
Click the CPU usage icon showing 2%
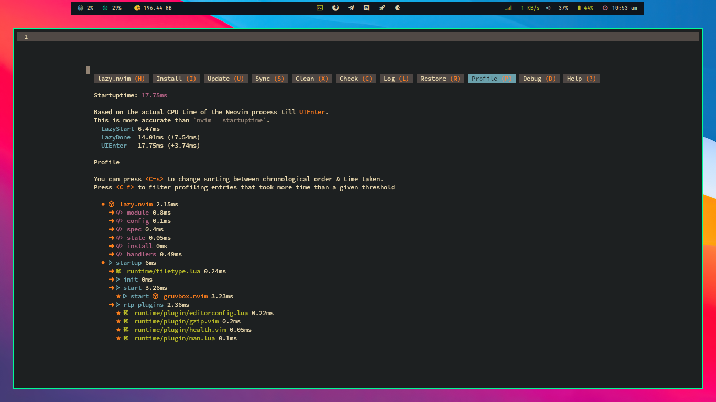tap(80, 8)
